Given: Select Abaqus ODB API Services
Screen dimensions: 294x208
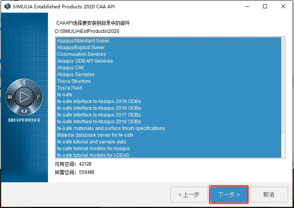Looking at the screenshot, I should pos(168,61).
